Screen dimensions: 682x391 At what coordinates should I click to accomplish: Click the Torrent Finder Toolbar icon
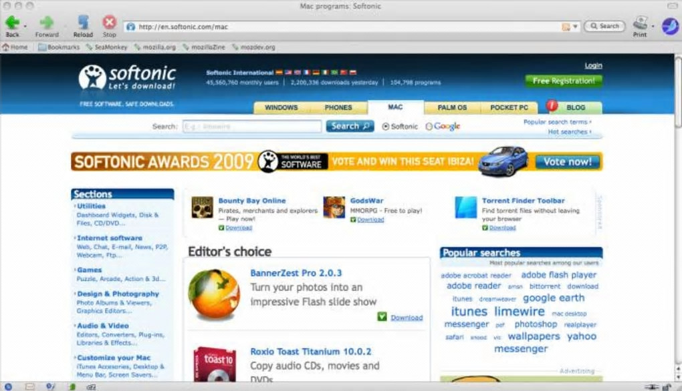click(466, 207)
